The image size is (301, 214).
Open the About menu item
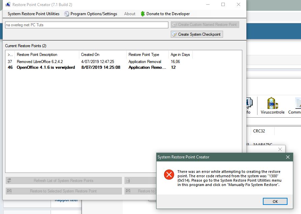coord(130,14)
